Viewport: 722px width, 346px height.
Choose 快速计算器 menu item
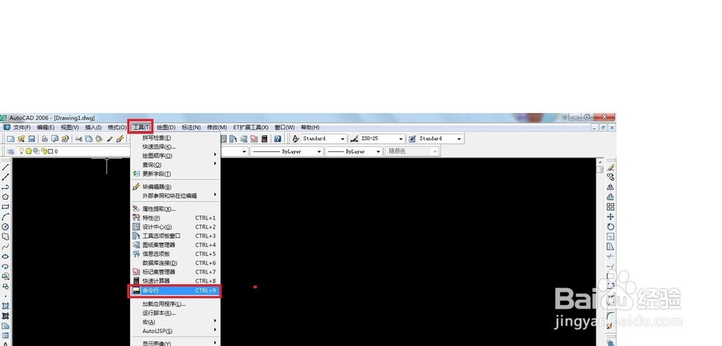[x=176, y=280]
